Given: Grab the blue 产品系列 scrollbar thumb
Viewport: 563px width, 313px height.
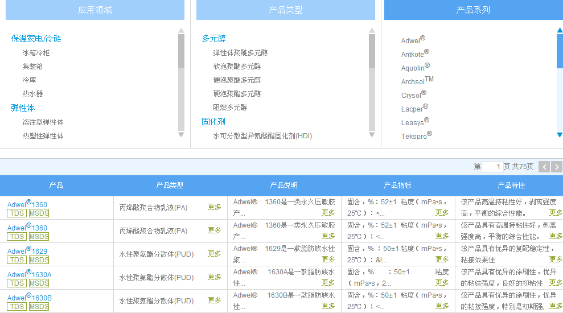Looking at the screenshot, I should [x=560, y=51].
